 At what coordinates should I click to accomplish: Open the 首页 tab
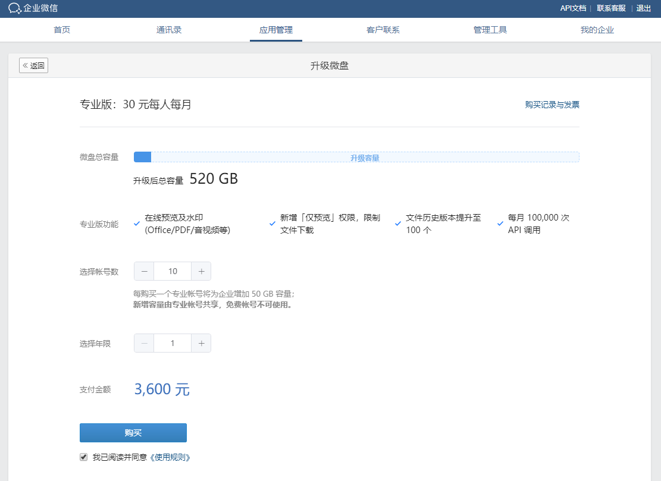click(x=62, y=30)
